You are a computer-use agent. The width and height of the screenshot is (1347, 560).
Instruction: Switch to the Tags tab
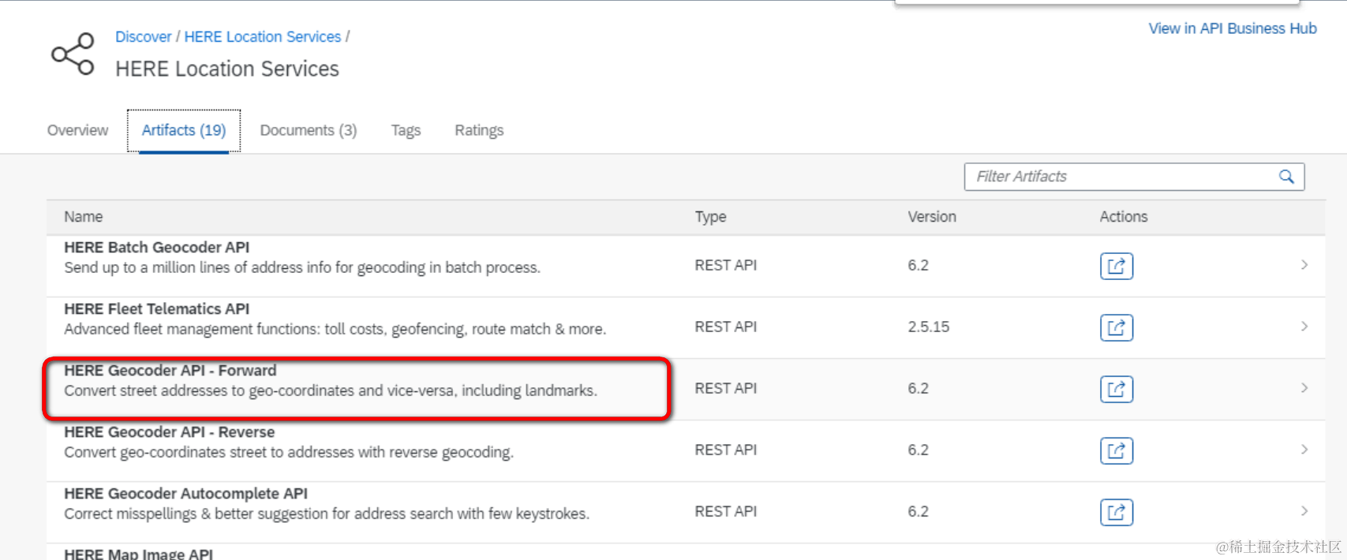coord(406,130)
